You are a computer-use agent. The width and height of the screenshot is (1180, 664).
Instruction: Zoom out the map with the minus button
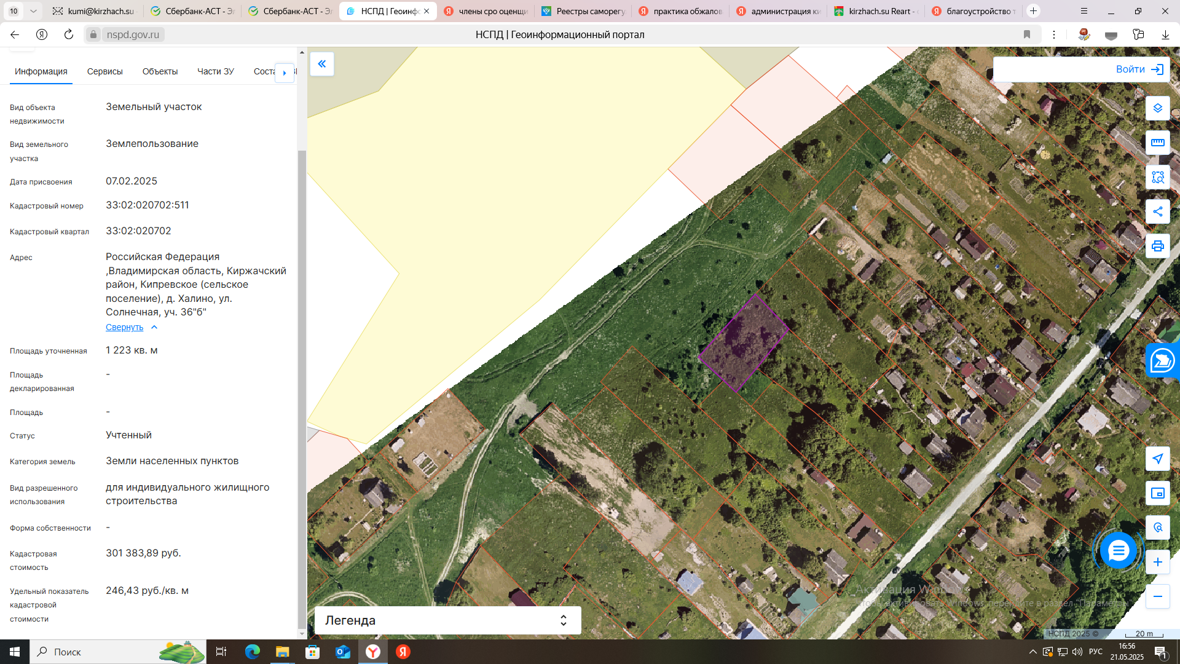pos(1157,596)
